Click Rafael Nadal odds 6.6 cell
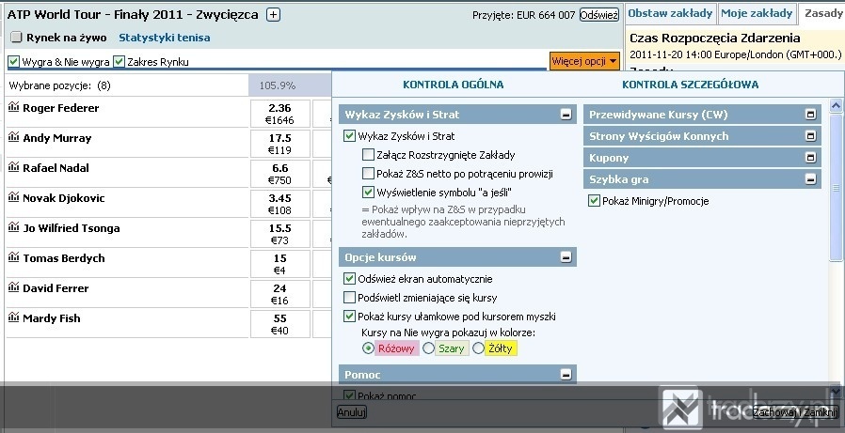This screenshot has height=433, width=845. [280, 174]
